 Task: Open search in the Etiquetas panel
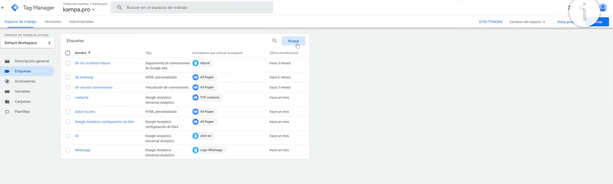coord(274,40)
